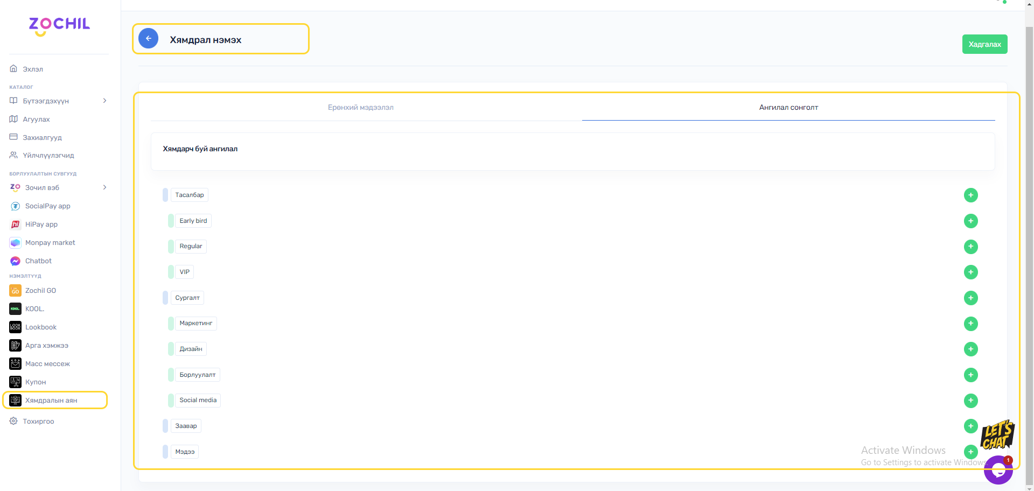The height and width of the screenshot is (491, 1034).
Task: Open the Chatbot channel
Action: click(38, 261)
